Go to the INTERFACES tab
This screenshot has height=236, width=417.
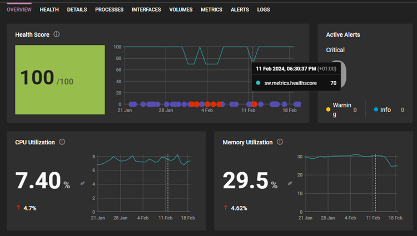coord(146,9)
